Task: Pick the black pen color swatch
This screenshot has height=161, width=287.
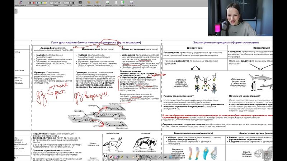Action: (x=30, y=3)
